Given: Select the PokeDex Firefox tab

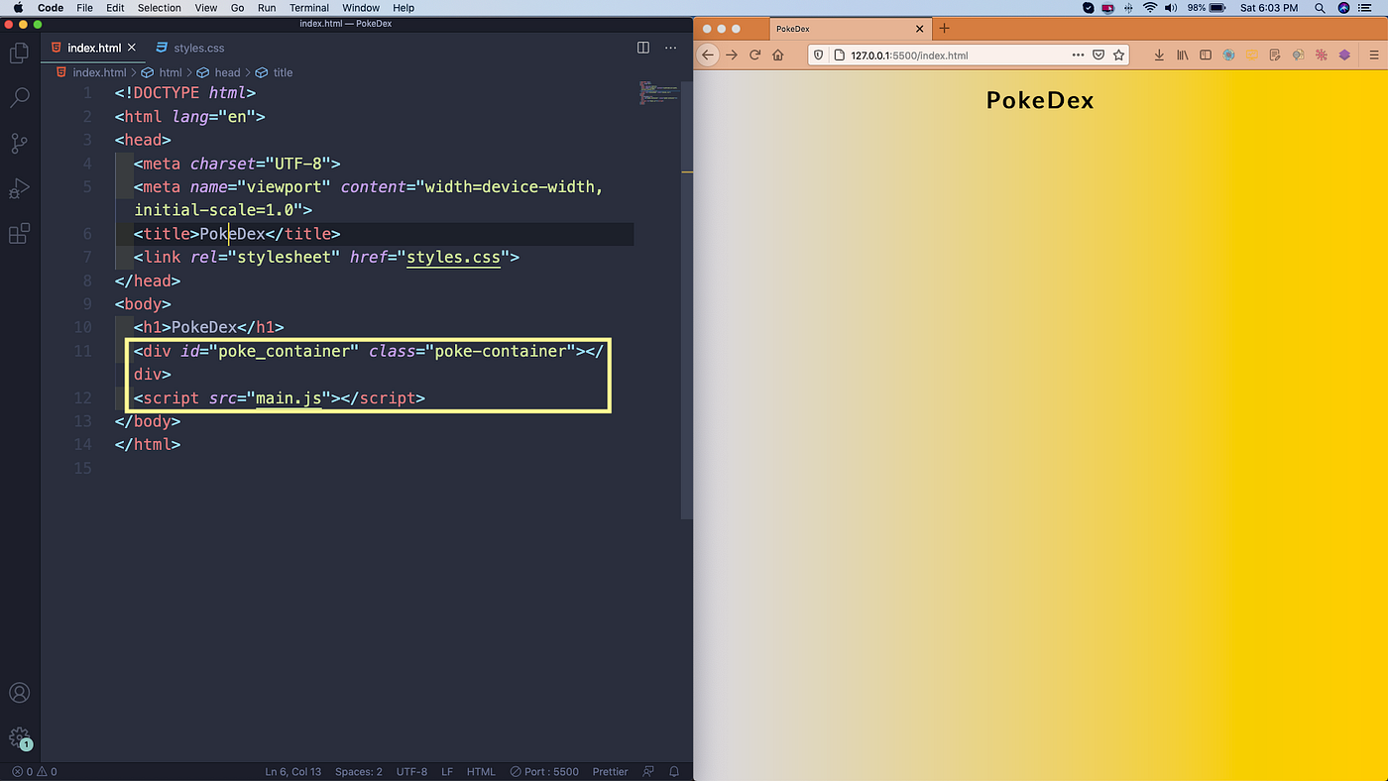Looking at the screenshot, I should 850,29.
